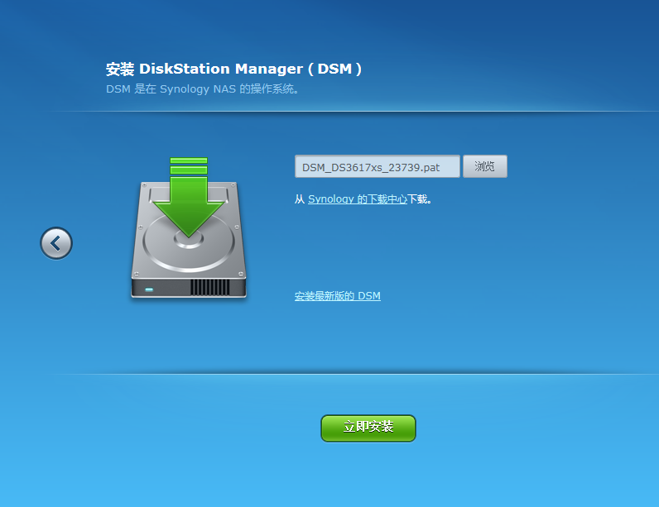Image resolution: width=659 pixels, height=507 pixels.
Task: Click the disk platter's center spindle
Action: click(189, 241)
